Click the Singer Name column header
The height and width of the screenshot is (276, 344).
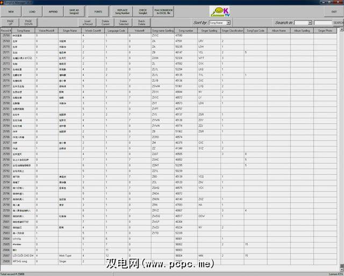pos(70,31)
